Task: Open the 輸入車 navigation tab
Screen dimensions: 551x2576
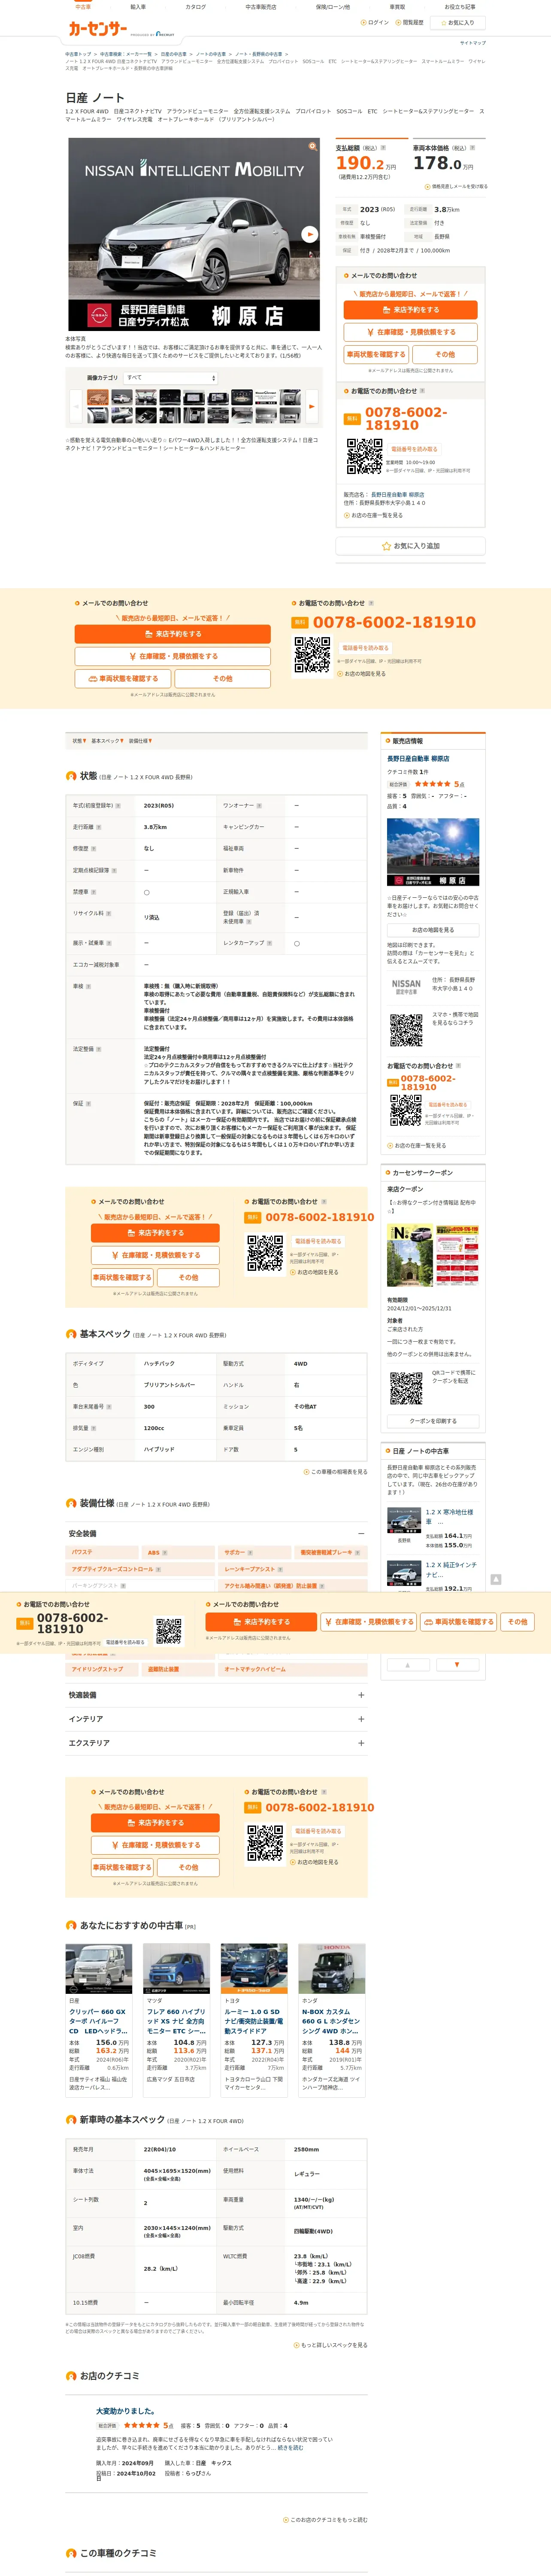Action: pos(138,7)
